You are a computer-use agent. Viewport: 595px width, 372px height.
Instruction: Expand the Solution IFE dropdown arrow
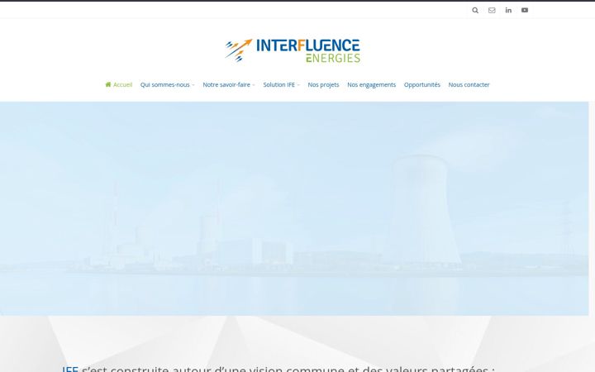[x=298, y=85]
